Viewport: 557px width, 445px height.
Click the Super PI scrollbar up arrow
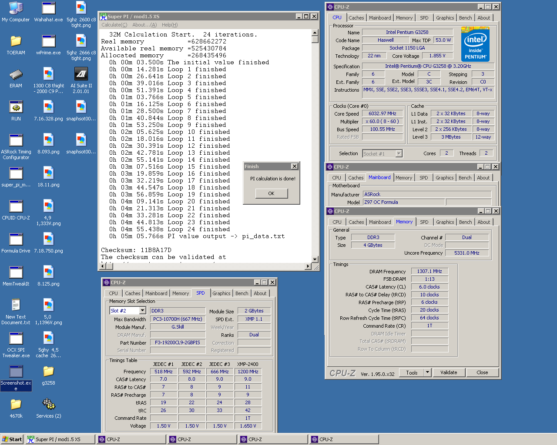[x=315, y=33]
